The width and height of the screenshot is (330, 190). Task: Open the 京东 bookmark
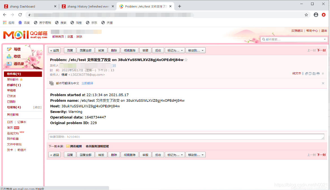(x=92, y=23)
